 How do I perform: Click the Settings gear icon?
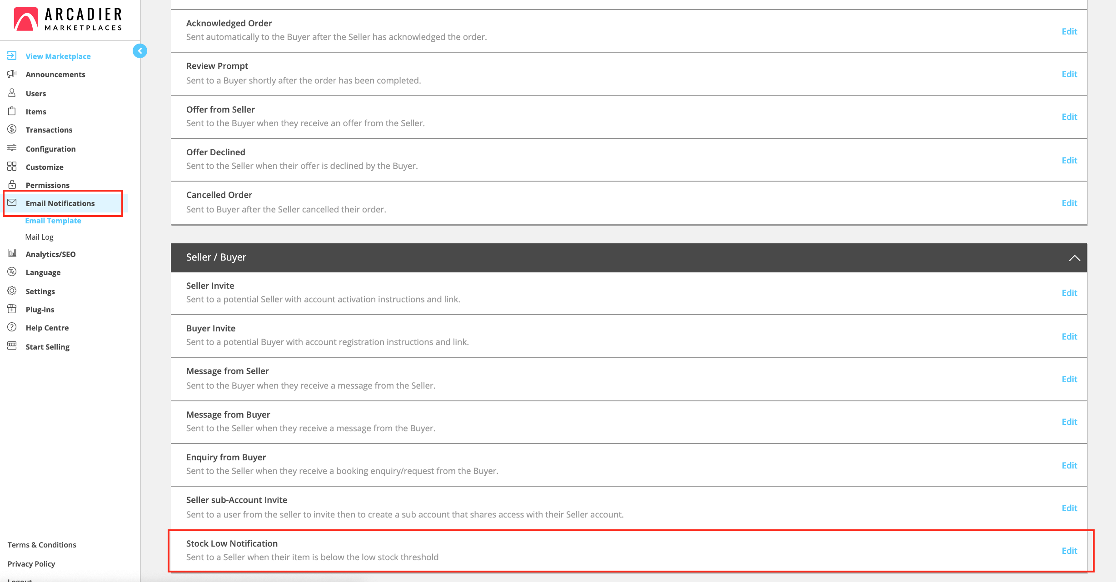click(x=12, y=291)
